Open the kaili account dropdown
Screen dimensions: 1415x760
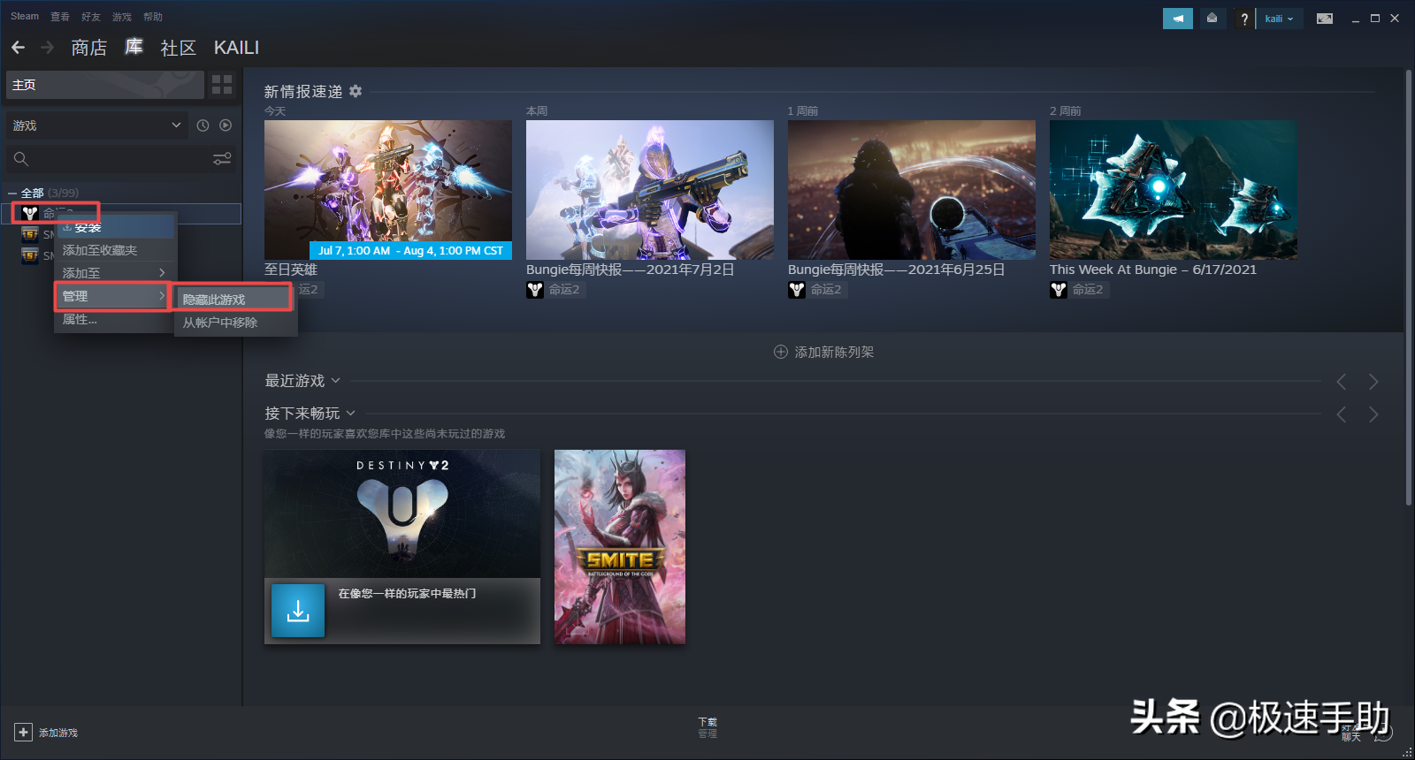point(1279,19)
